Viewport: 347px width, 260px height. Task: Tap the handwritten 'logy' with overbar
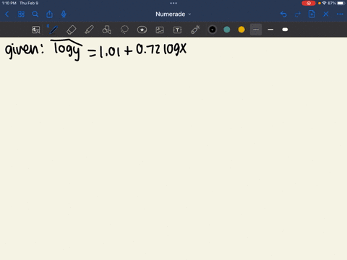click(67, 50)
